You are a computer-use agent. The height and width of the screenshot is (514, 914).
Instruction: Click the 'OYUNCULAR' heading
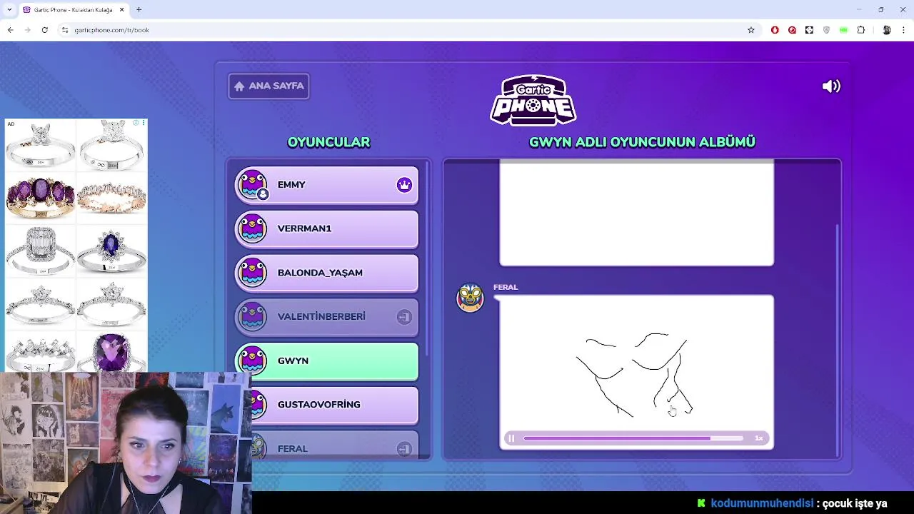pos(328,142)
